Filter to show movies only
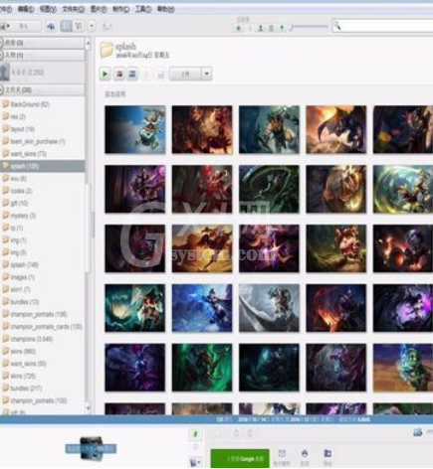This screenshot has height=469, width=433. point(271,28)
